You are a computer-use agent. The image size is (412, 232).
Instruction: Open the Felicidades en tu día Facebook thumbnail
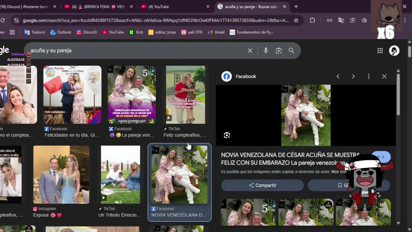72,95
